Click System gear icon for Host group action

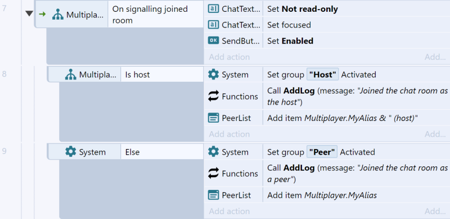click(213, 74)
